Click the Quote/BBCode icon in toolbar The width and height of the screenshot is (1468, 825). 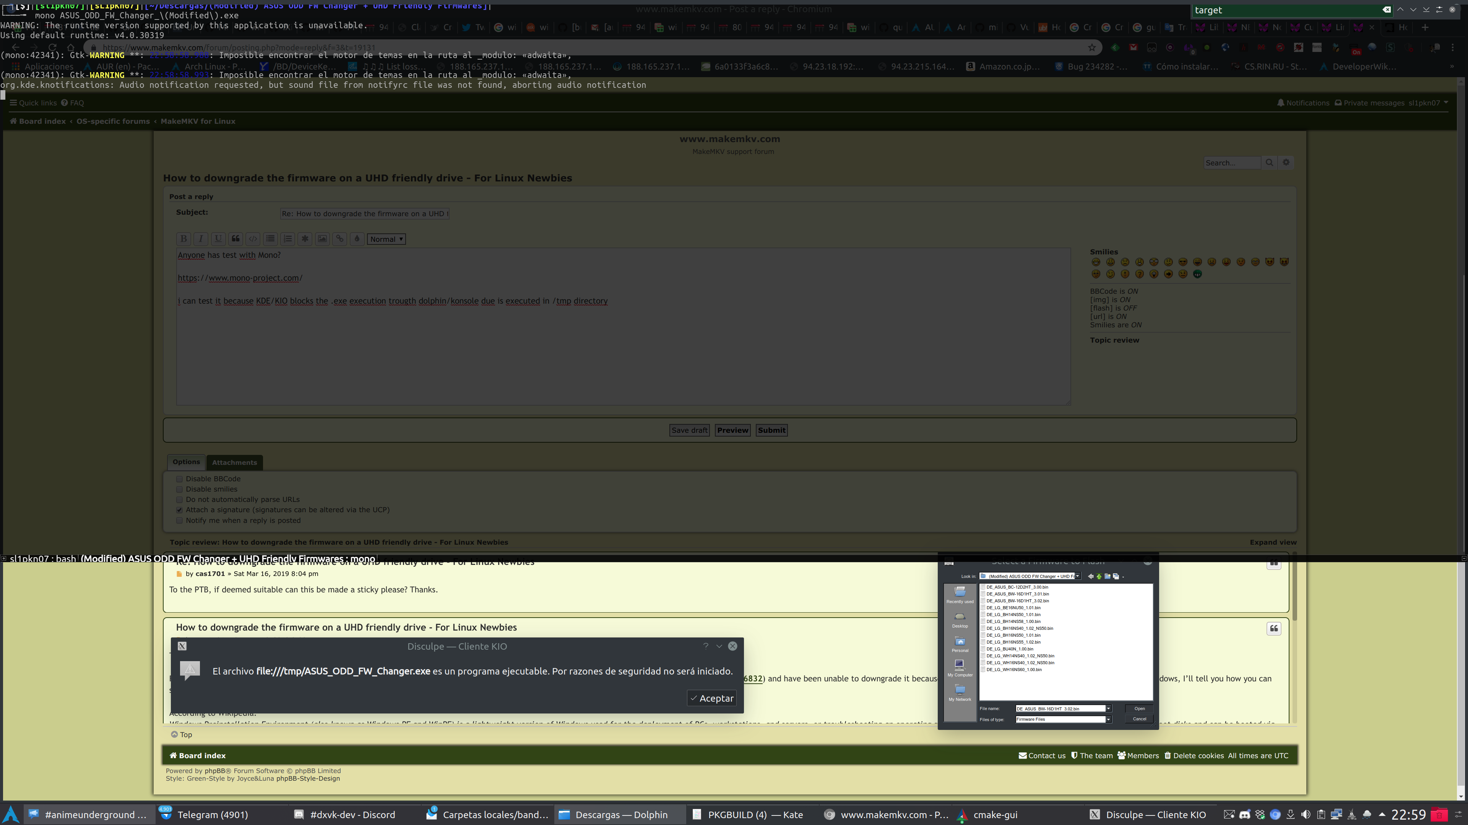click(x=236, y=239)
